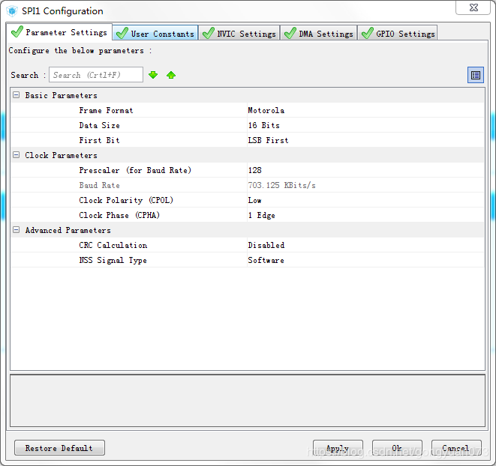Collapse the Clock Parameters group

pos(16,155)
